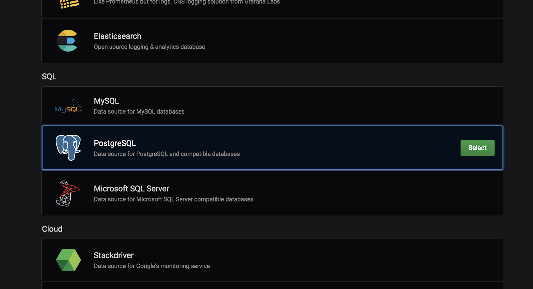Choose the MySQL data source title
The width and height of the screenshot is (533, 289).
(x=106, y=101)
